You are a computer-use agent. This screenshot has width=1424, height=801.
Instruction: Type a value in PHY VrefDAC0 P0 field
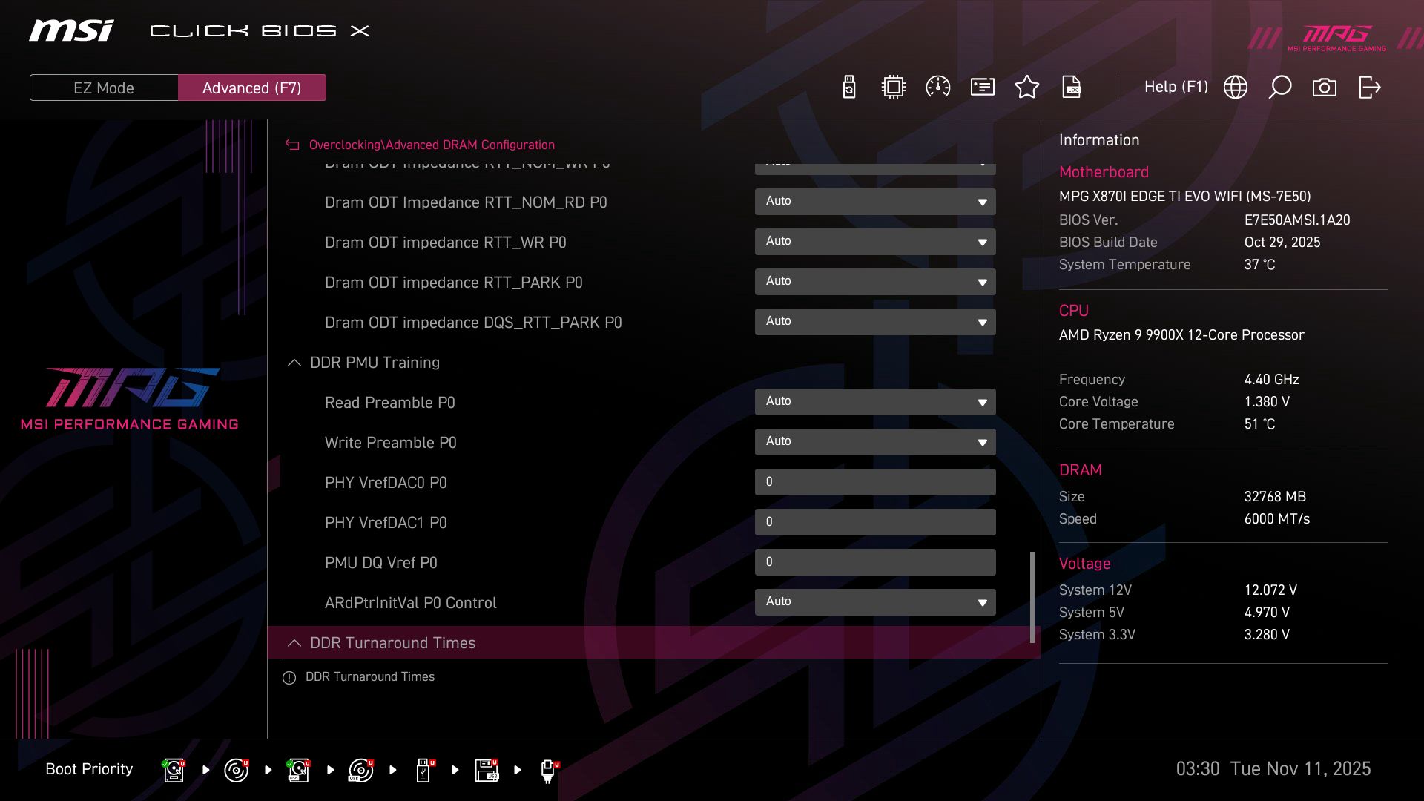click(875, 481)
